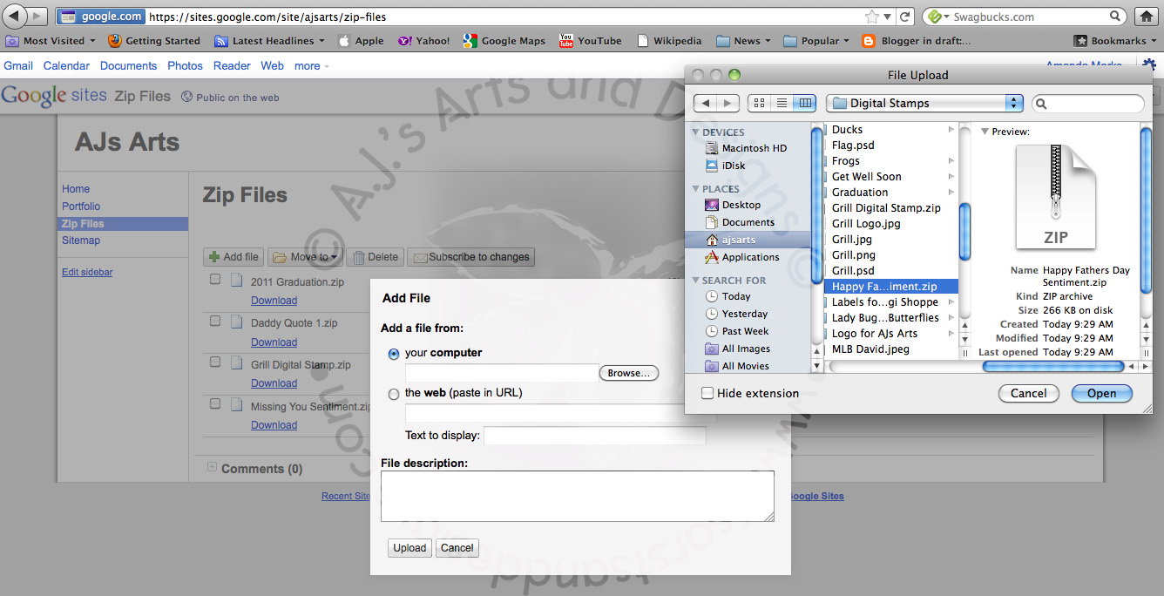Click into the File description text box
1164x596 pixels.
coord(577,496)
